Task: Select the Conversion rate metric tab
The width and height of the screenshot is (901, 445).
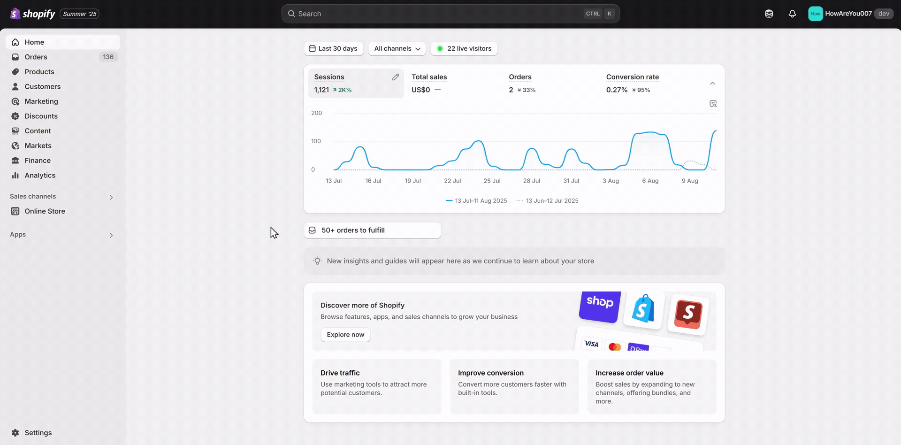Action: coord(648,83)
